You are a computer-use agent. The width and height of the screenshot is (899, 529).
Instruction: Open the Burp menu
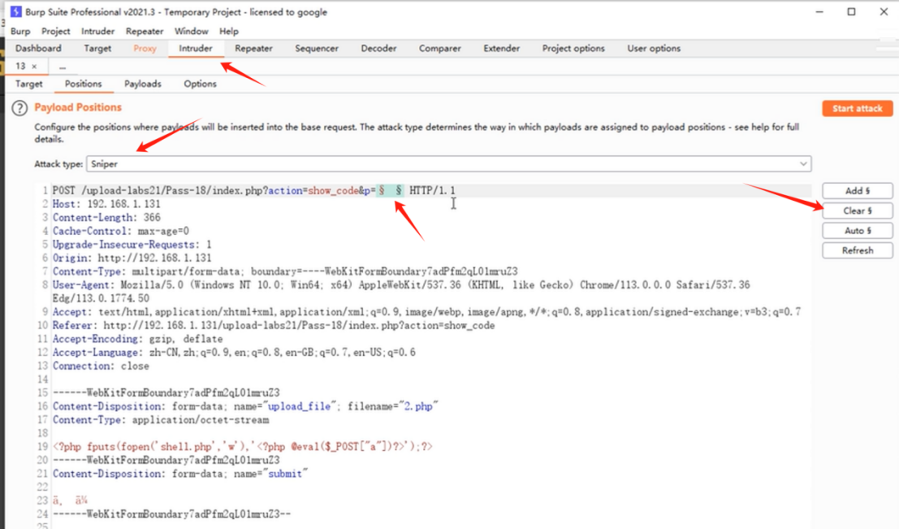[20, 31]
